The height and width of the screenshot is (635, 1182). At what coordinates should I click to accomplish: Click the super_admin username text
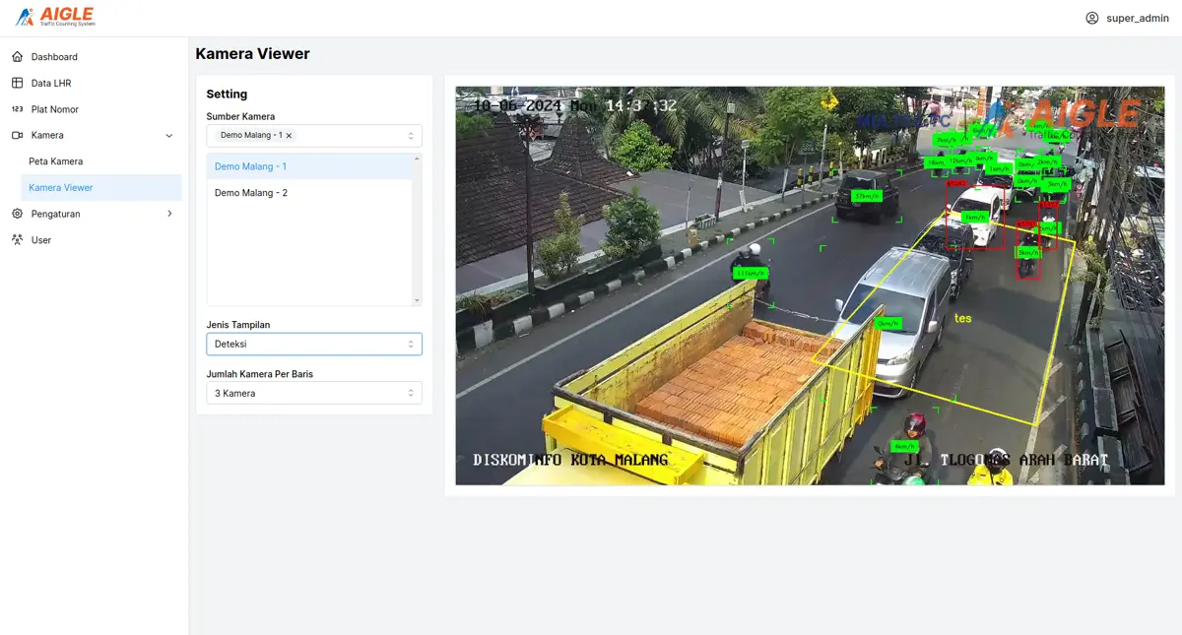coord(1134,18)
